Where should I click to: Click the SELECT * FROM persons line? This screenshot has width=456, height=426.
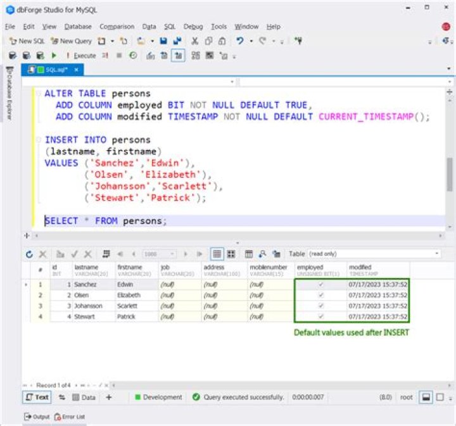tap(106, 221)
